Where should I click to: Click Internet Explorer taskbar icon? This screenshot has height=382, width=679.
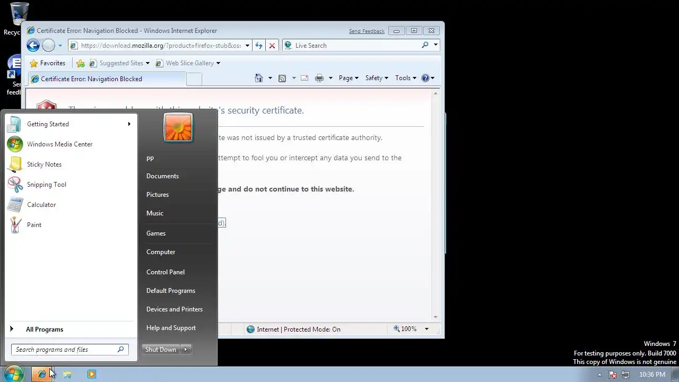point(42,374)
